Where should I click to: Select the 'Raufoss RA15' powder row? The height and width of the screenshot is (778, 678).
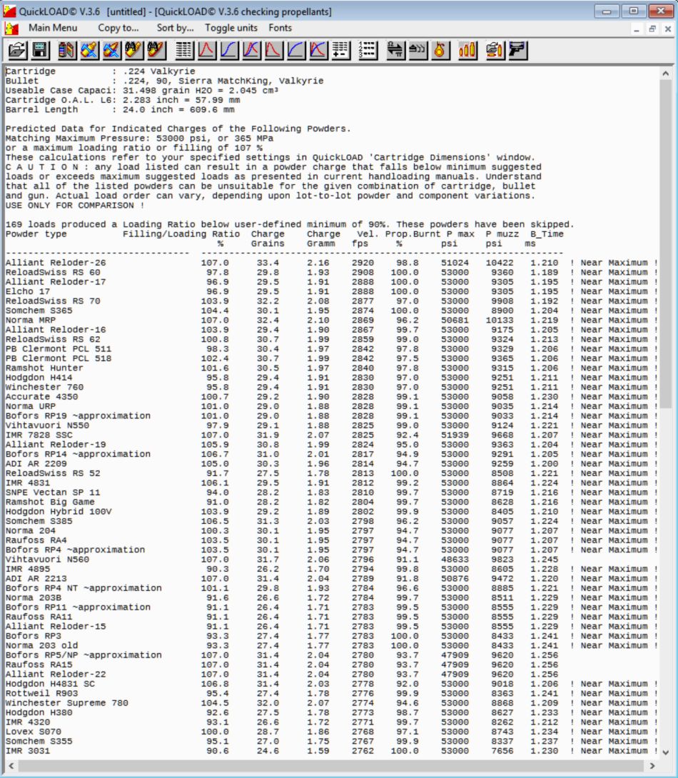(x=282, y=665)
